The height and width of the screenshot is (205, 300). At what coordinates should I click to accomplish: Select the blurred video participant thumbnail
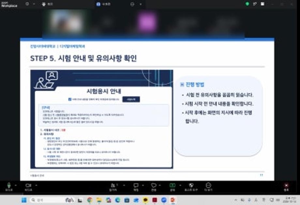[x=66, y=22]
